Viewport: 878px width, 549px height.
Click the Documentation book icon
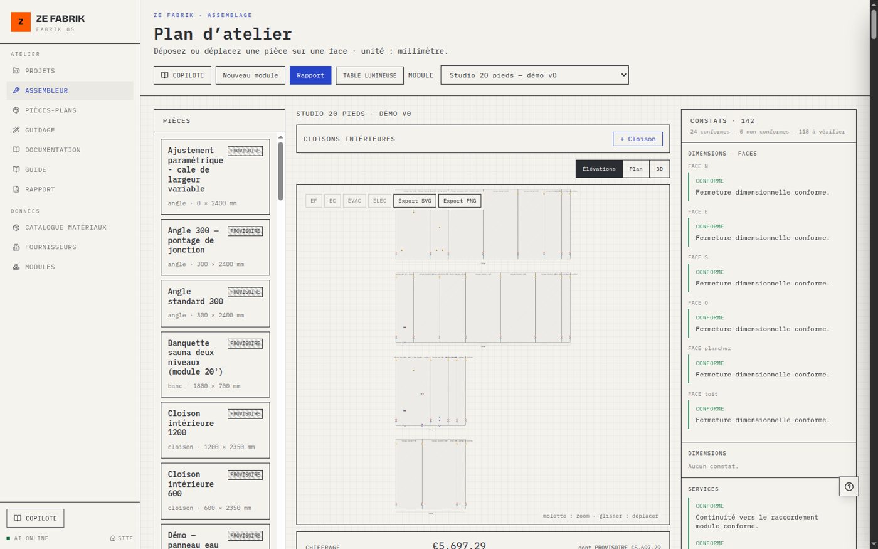(x=16, y=150)
